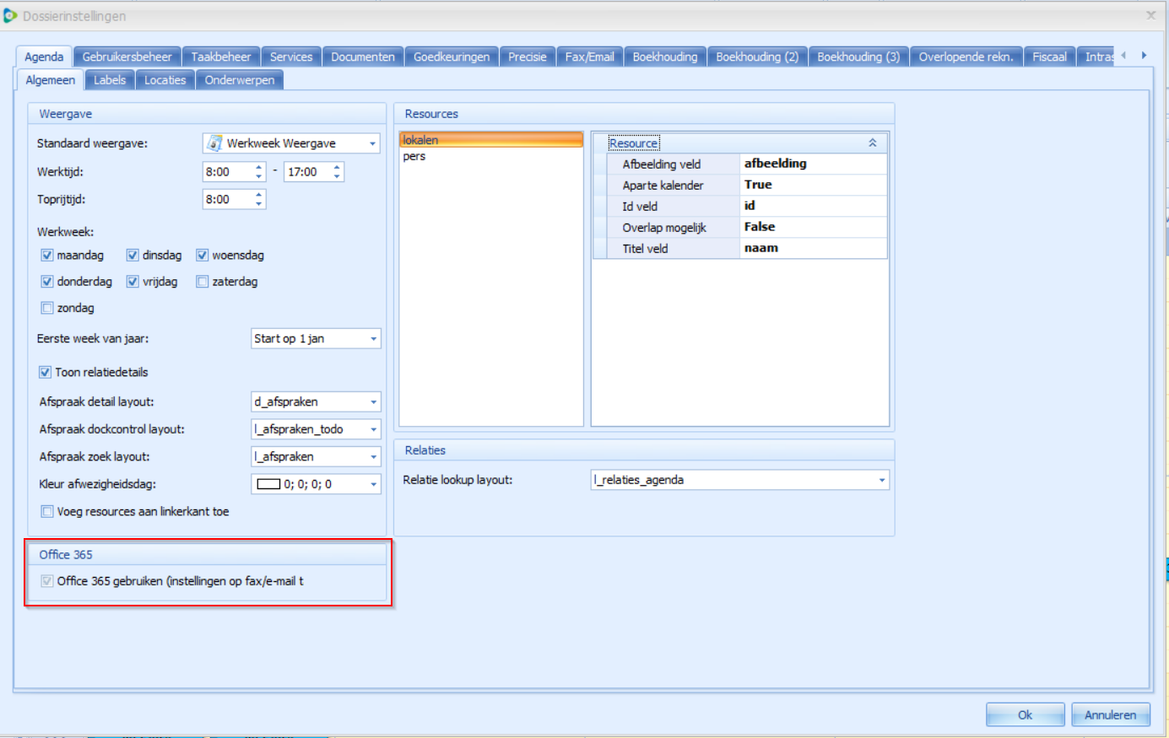
Task: Open Eerste week van jaar dropdown
Action: [x=373, y=338]
